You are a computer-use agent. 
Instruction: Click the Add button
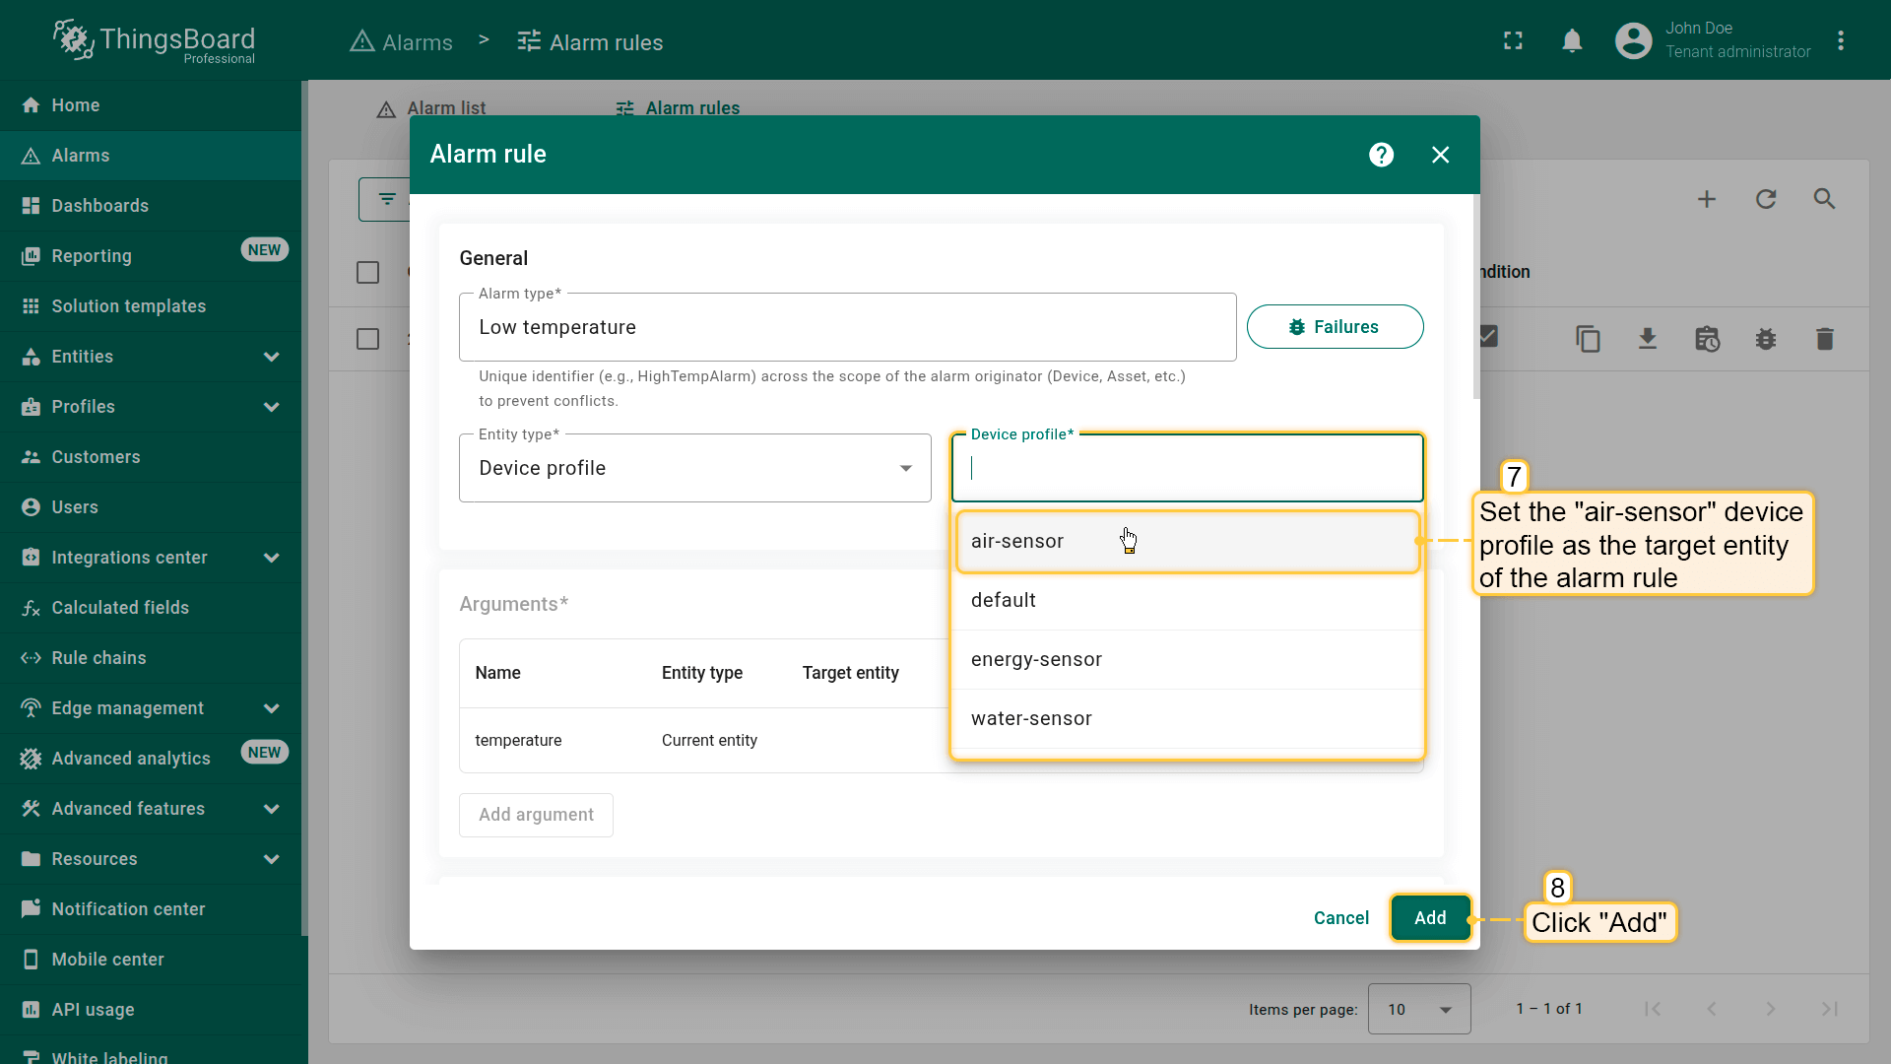pyautogui.click(x=1430, y=918)
